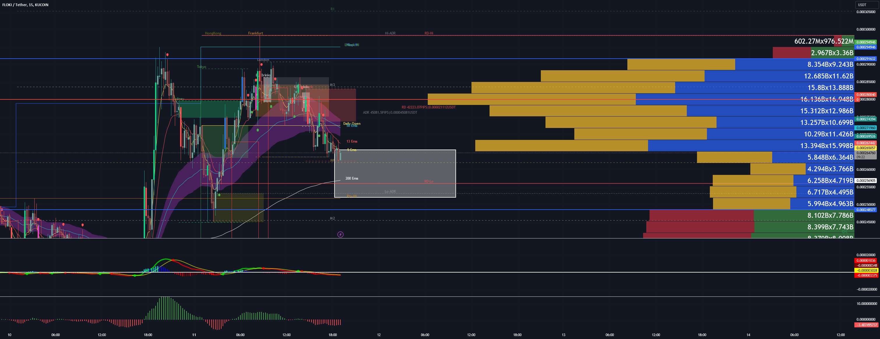Click the 5.994Bx4.963B volume row
This screenshot has height=339, width=880.
pyautogui.click(x=784, y=204)
